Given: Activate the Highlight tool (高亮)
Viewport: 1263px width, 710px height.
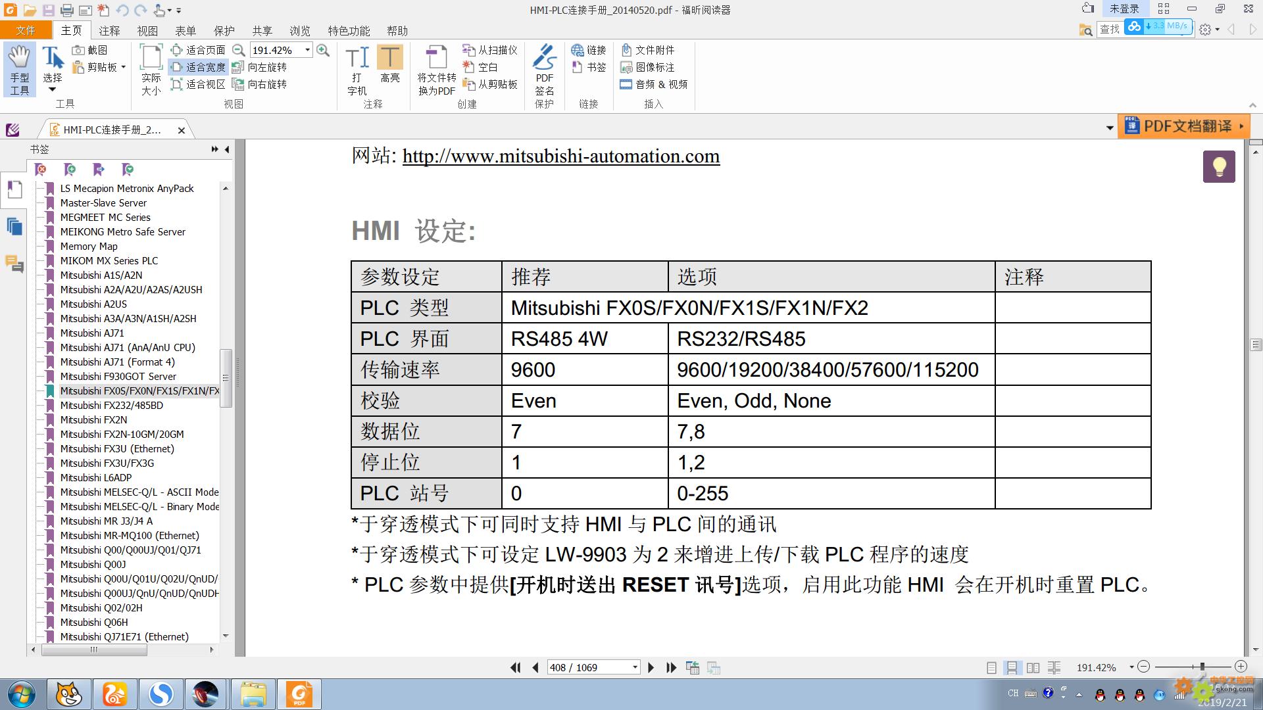Looking at the screenshot, I should [390, 64].
